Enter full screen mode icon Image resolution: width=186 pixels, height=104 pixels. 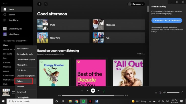(182, 92)
